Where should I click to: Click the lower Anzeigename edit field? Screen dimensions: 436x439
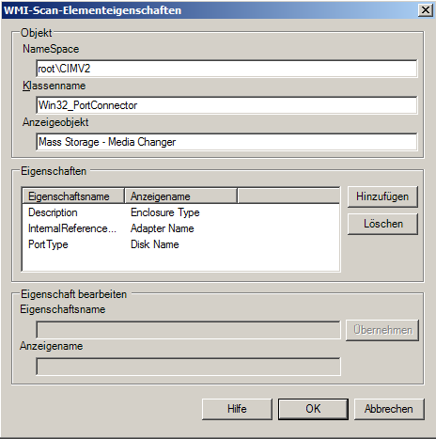point(188,367)
